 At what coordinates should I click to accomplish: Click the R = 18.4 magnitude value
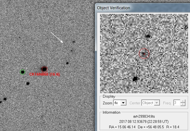coord(173,127)
